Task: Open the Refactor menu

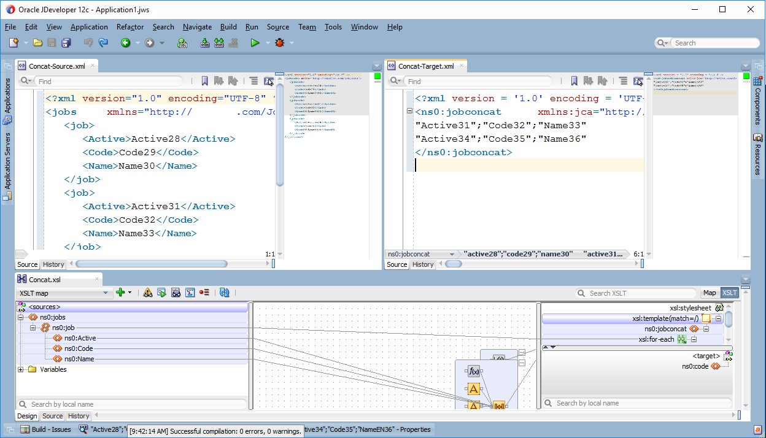Action: [x=130, y=27]
